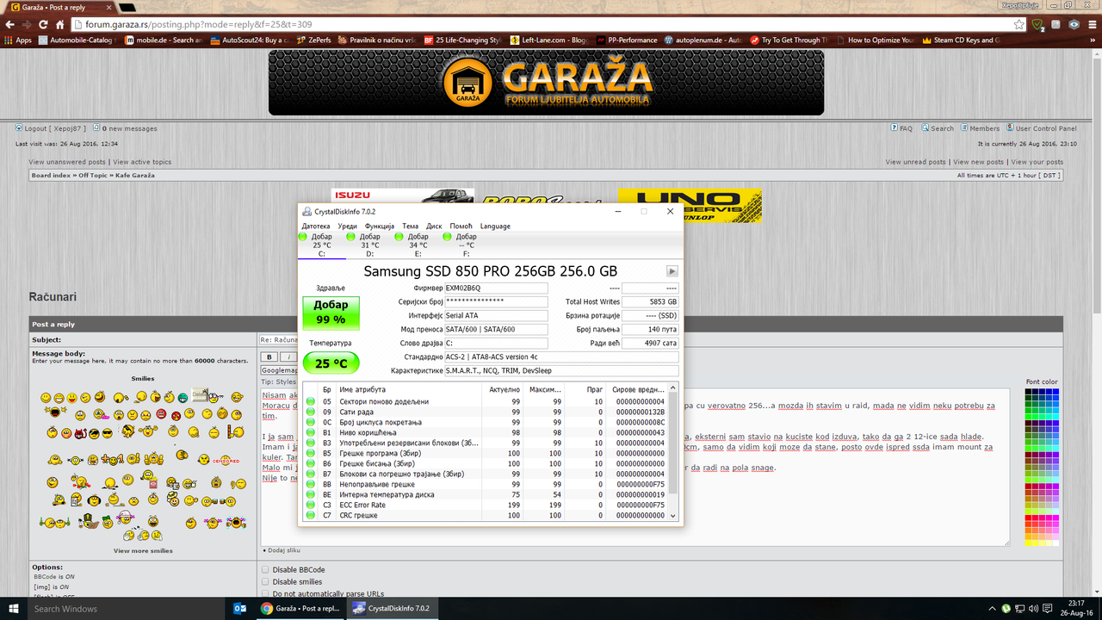Pick the black font color swatch

click(x=1029, y=393)
